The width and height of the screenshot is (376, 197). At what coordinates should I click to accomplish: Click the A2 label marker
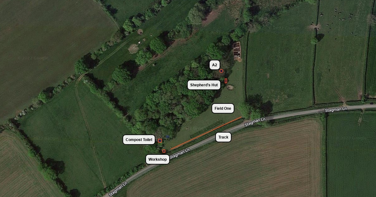pyautogui.click(x=214, y=65)
